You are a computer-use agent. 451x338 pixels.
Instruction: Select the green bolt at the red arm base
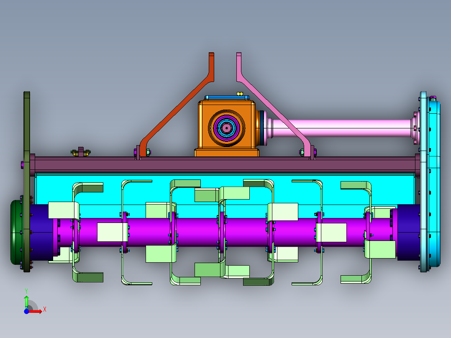tap(148, 152)
